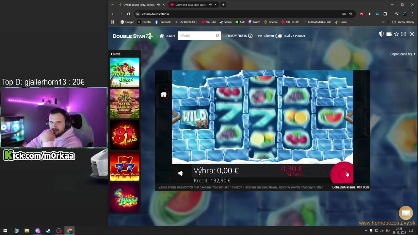The image size is (418, 235).
Task: Open the gift bonus icon in game
Action: click(x=164, y=94)
